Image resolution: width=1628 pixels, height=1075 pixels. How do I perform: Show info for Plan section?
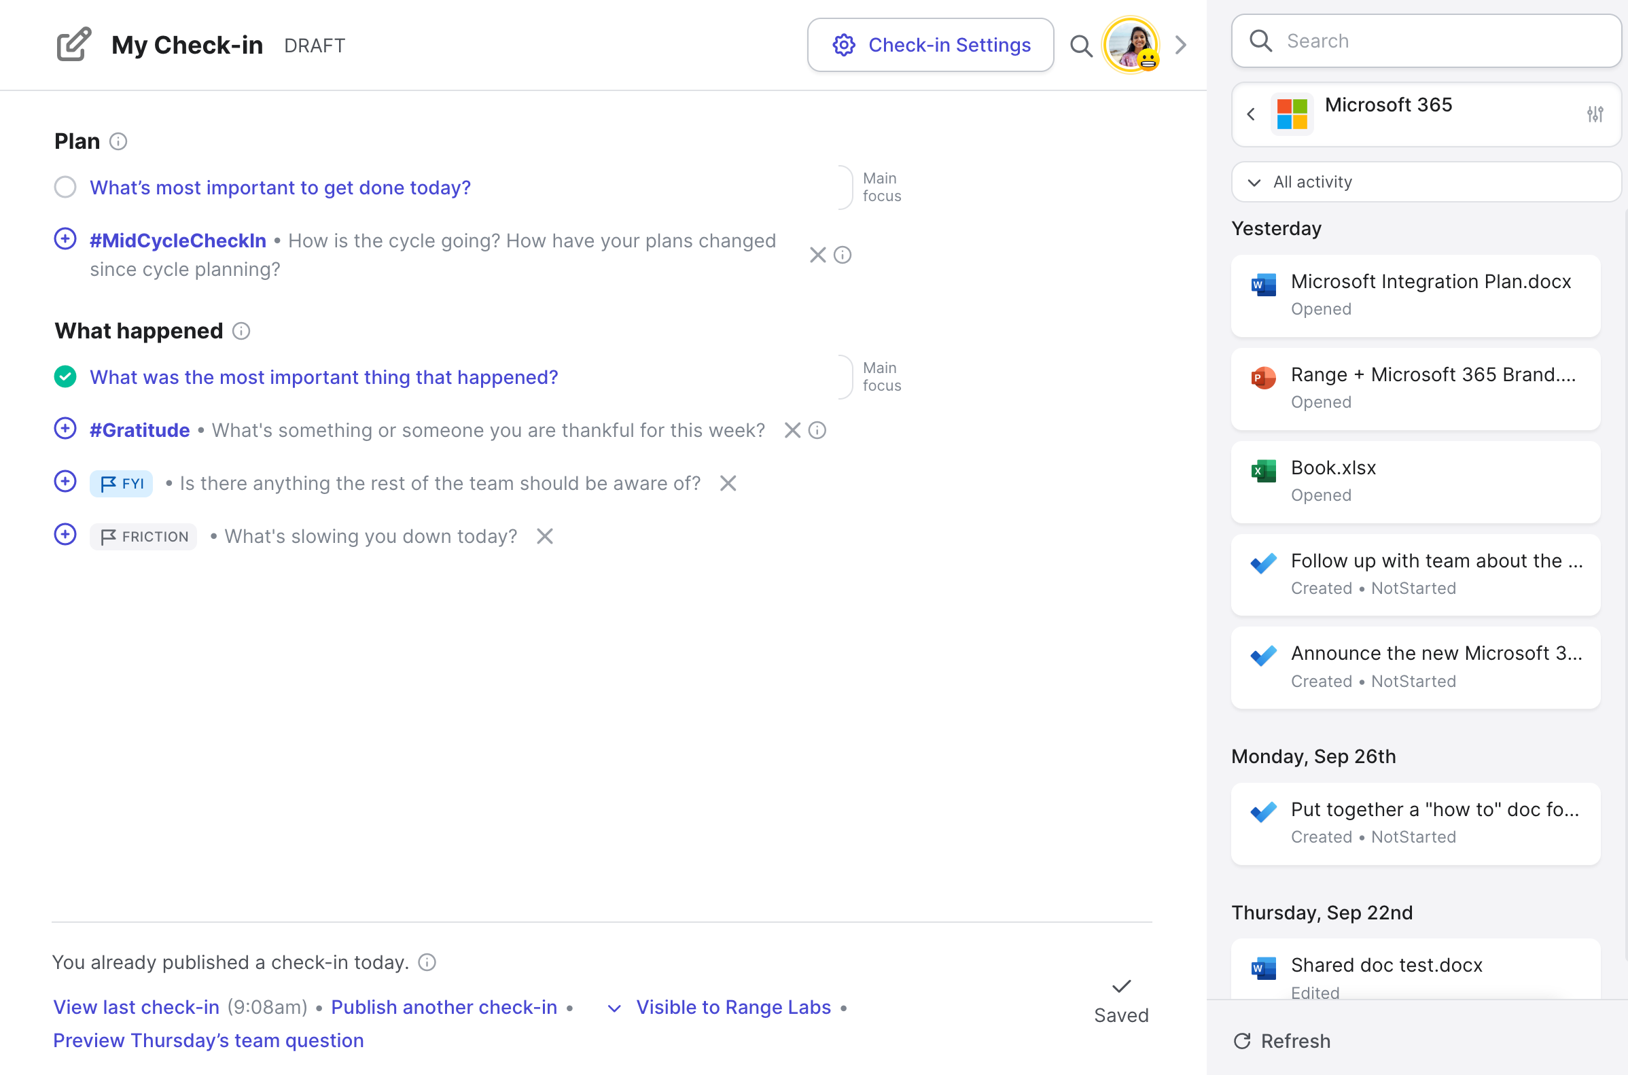click(119, 142)
